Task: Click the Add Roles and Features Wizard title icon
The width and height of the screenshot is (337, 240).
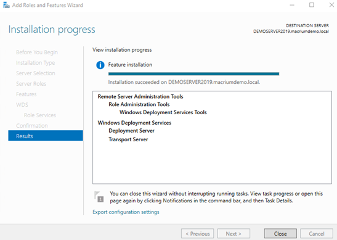Action: tap(6, 5)
